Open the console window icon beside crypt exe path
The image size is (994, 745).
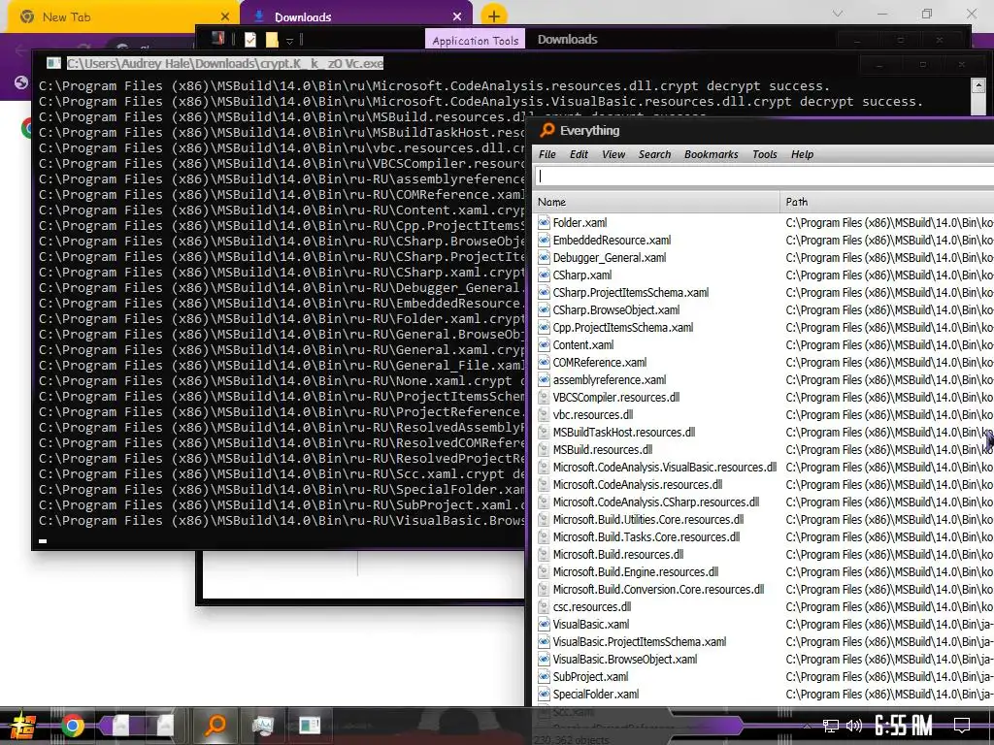point(53,63)
